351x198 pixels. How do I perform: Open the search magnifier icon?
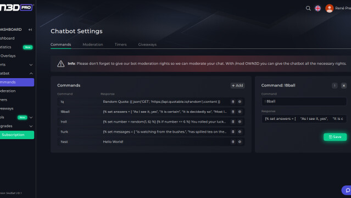pos(308,8)
